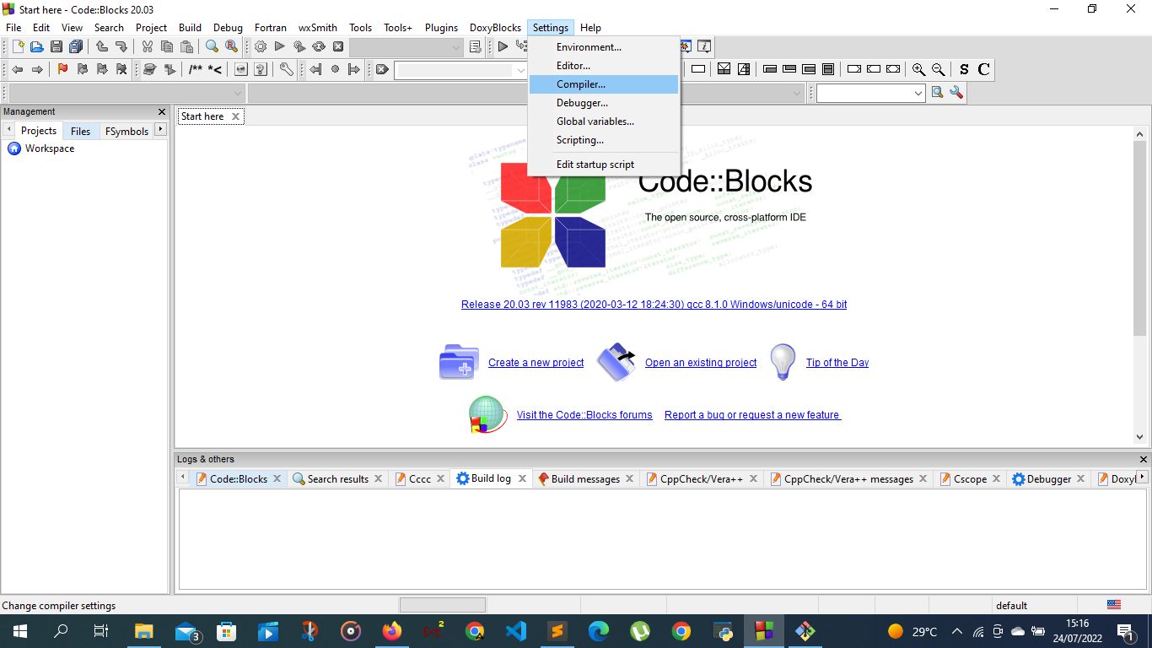Viewport: 1152px width, 648px height.
Task: Click the Jump forward arrow icon
Action: [36, 69]
